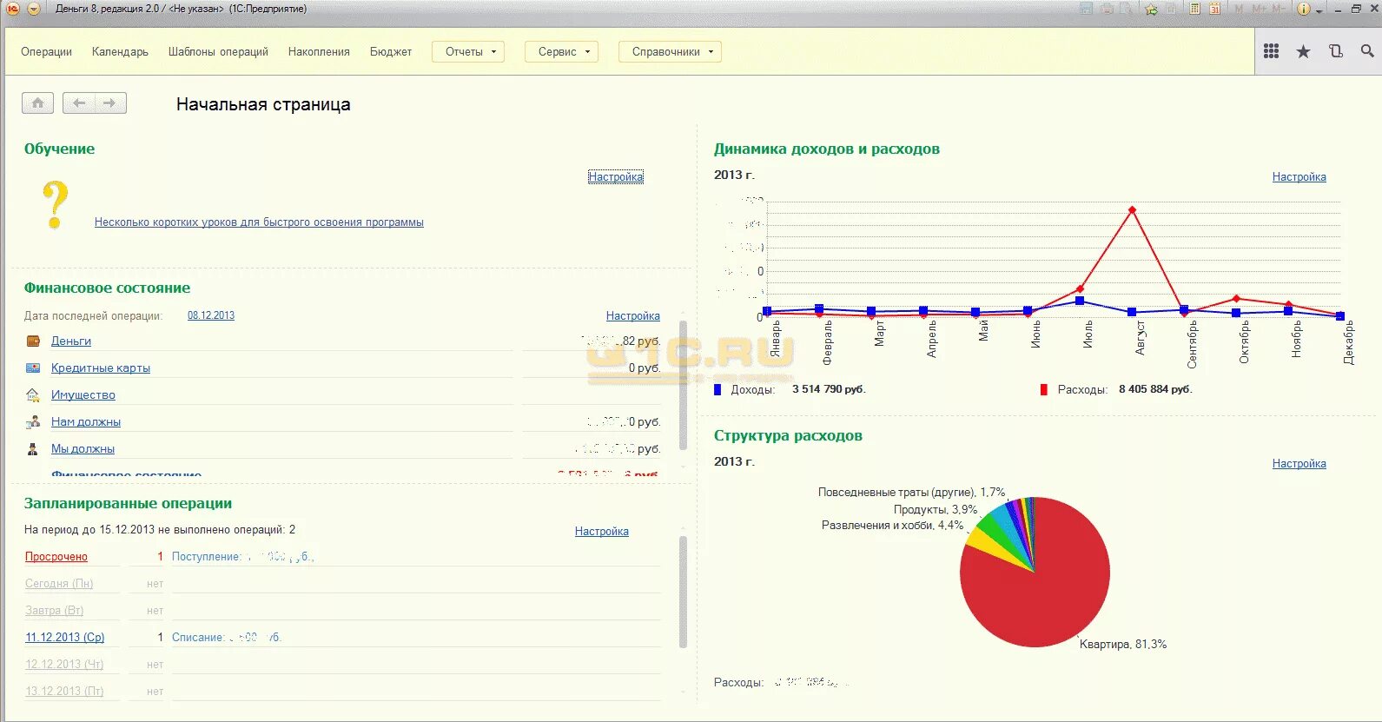Expand the Справочники dropdown menu

(x=671, y=51)
